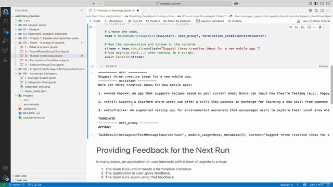Viewport: 333px width, 187px height.
Task: Open the Manage gear icon
Action: click(x=5, y=178)
